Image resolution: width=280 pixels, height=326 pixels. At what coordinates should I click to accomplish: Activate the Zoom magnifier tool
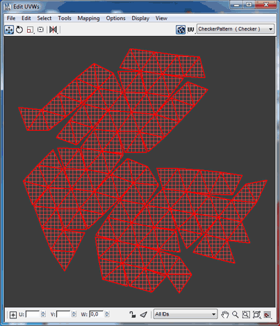(x=236, y=315)
